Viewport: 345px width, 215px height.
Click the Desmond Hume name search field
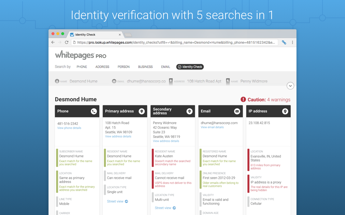84,81
